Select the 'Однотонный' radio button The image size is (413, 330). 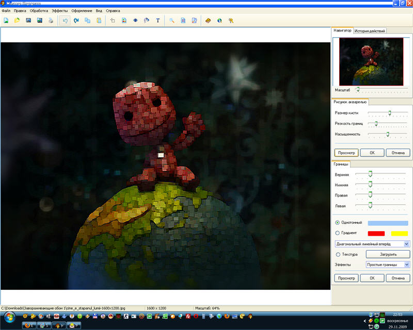338,223
